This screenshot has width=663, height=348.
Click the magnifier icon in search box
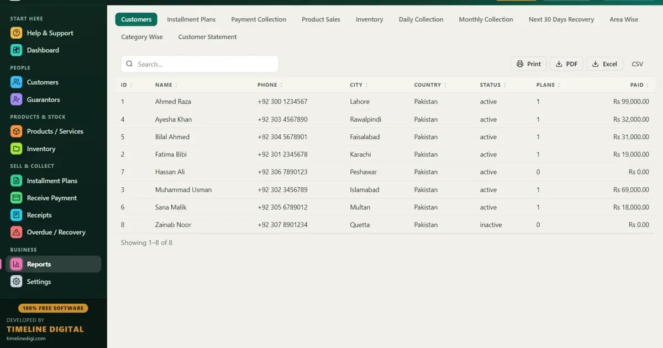click(130, 64)
